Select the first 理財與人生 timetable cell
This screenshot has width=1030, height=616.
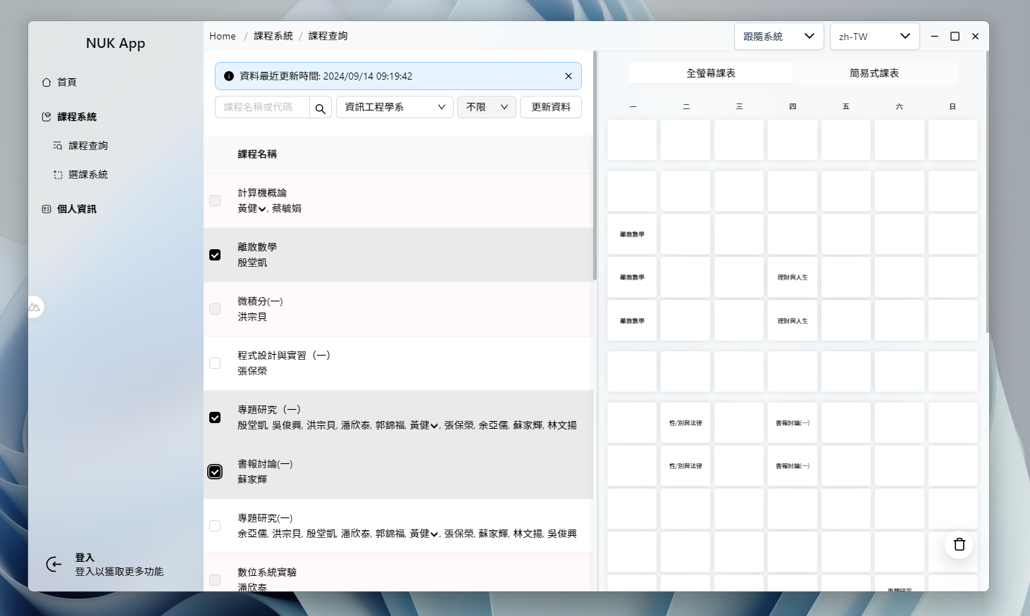pyautogui.click(x=793, y=277)
